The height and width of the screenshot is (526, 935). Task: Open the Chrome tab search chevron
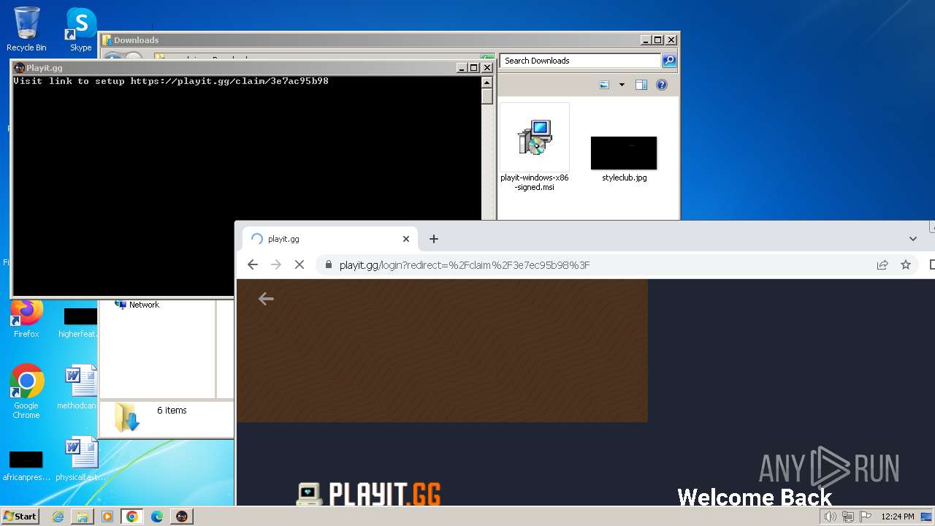click(x=912, y=239)
